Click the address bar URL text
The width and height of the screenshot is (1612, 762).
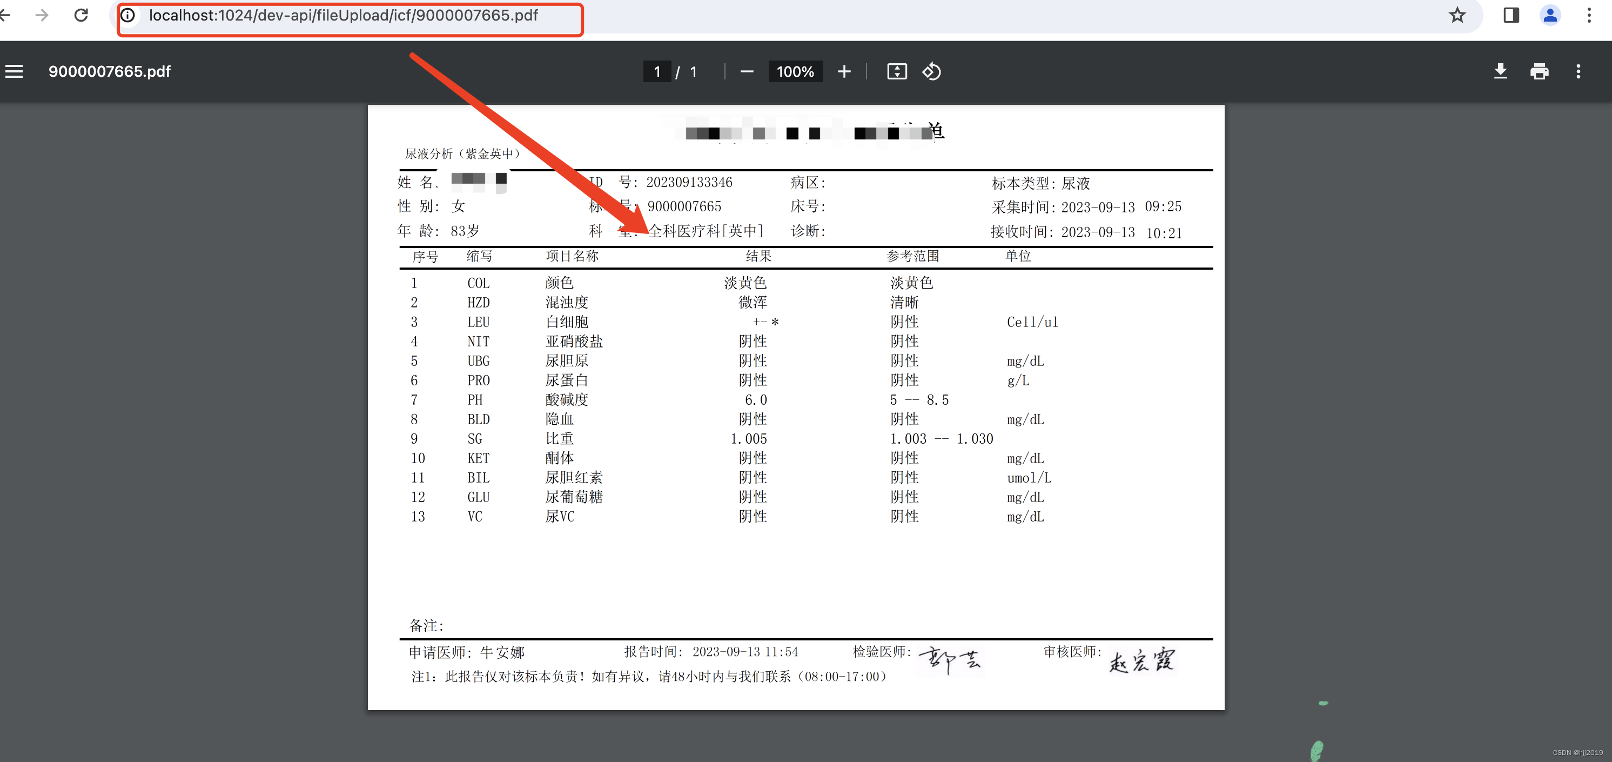(343, 16)
